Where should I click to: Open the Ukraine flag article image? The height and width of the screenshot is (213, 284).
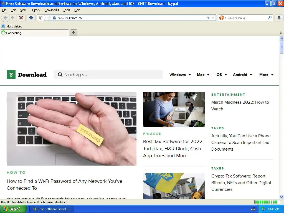point(174,186)
